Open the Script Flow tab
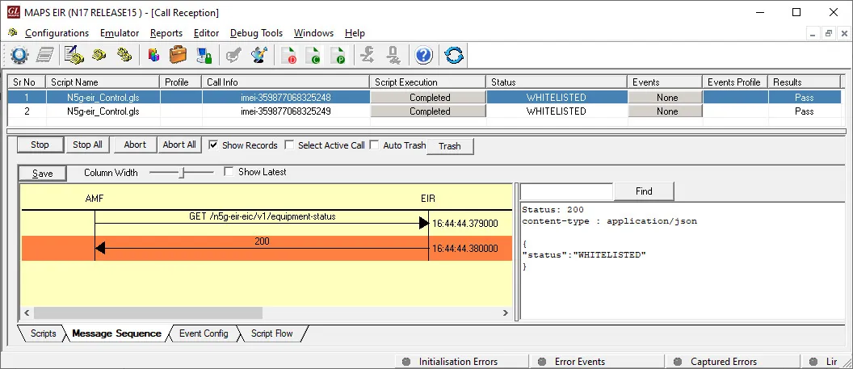853x369 pixels. [271, 333]
